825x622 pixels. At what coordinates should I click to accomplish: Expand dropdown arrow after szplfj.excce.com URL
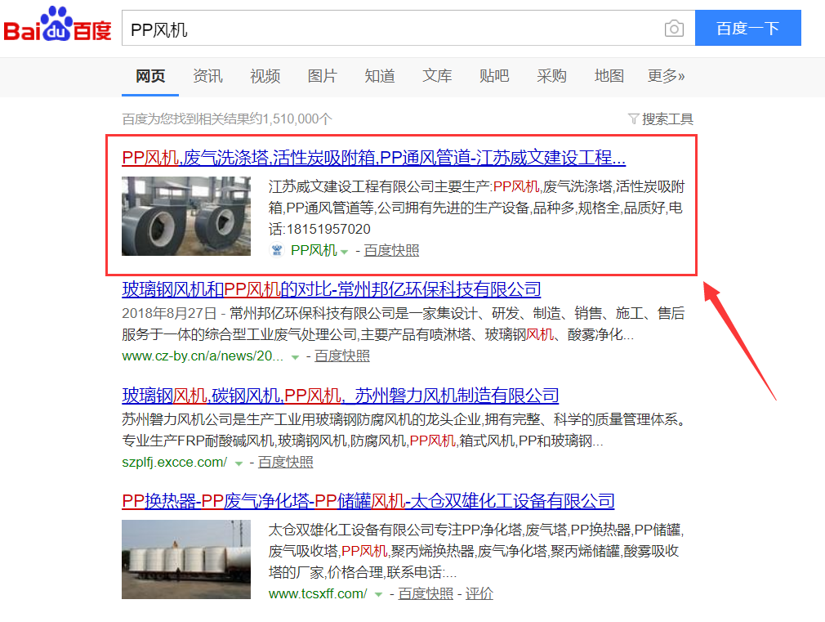click(239, 464)
